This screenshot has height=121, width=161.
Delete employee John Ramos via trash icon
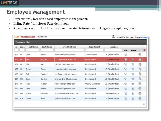tap(133, 89)
